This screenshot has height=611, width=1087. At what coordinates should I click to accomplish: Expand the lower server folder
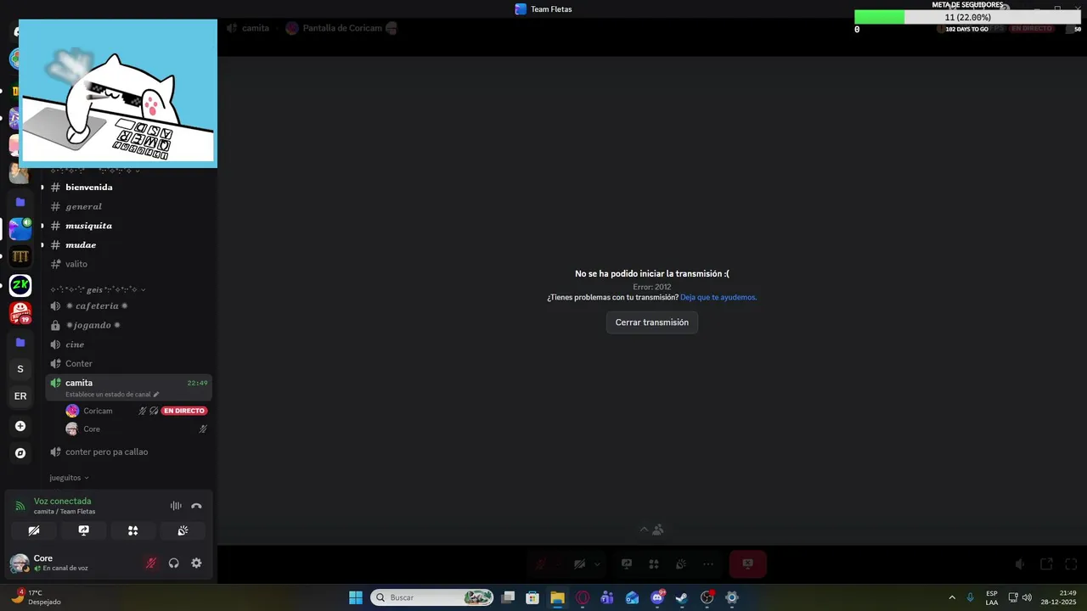(x=20, y=342)
